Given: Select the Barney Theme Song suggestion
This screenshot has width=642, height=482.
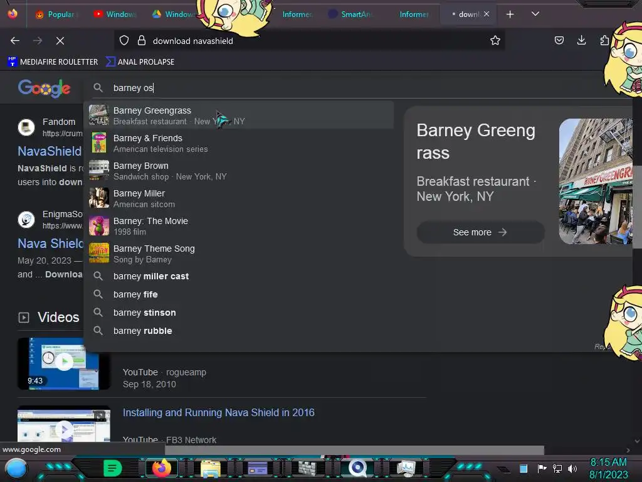Looking at the screenshot, I should pos(239,254).
